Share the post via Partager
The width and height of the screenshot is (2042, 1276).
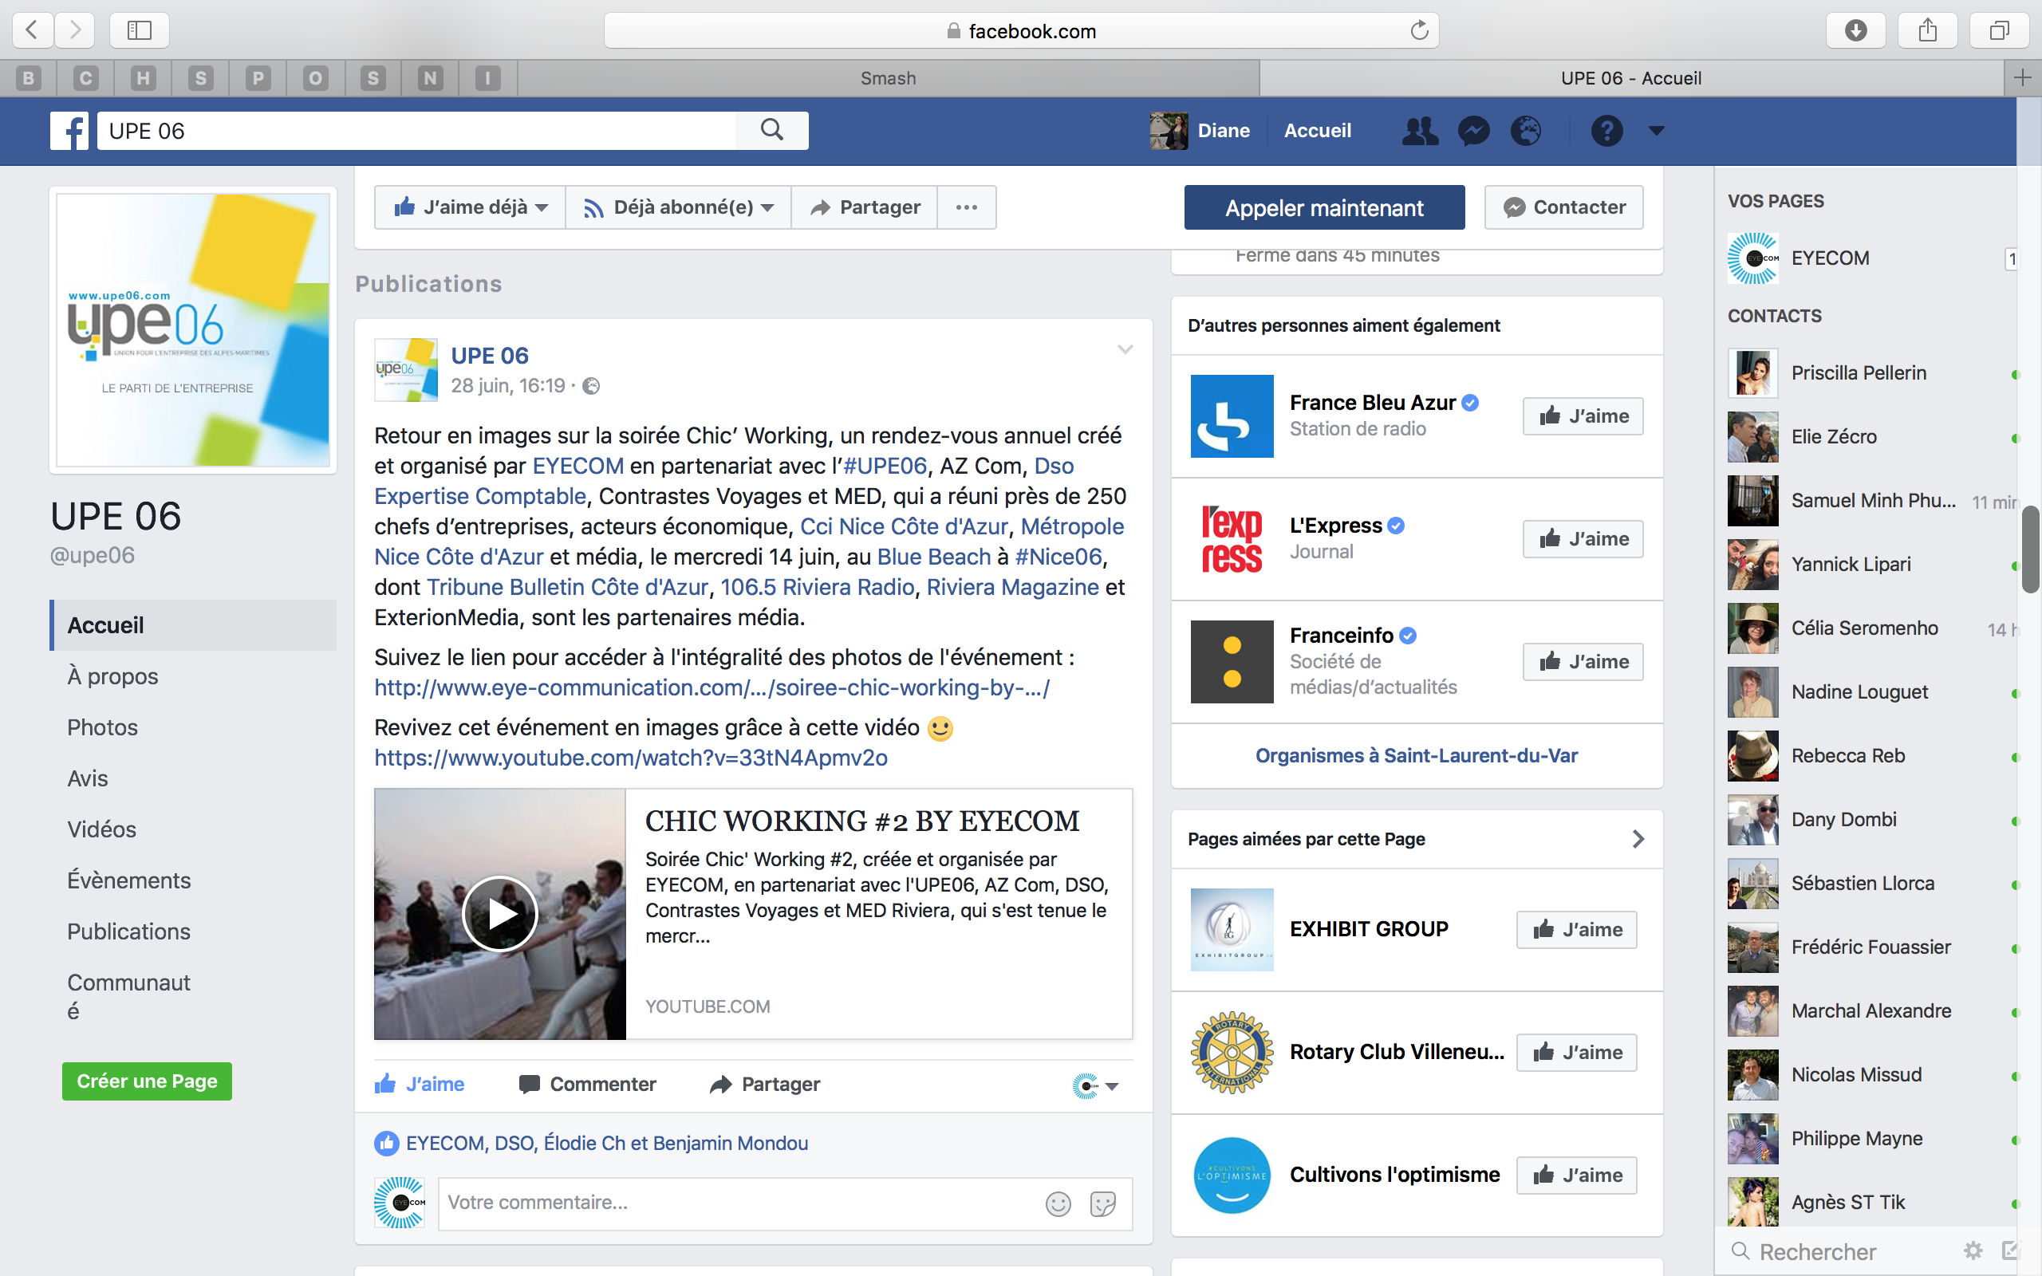click(764, 1085)
